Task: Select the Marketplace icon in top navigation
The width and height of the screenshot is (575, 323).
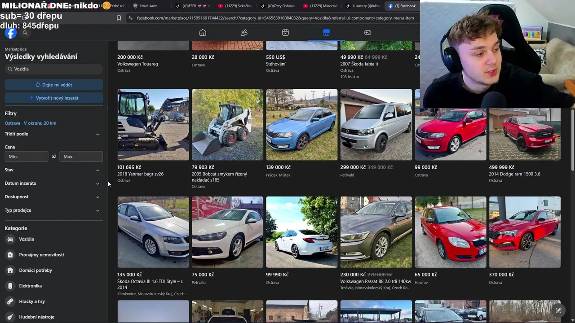Action: (326, 33)
